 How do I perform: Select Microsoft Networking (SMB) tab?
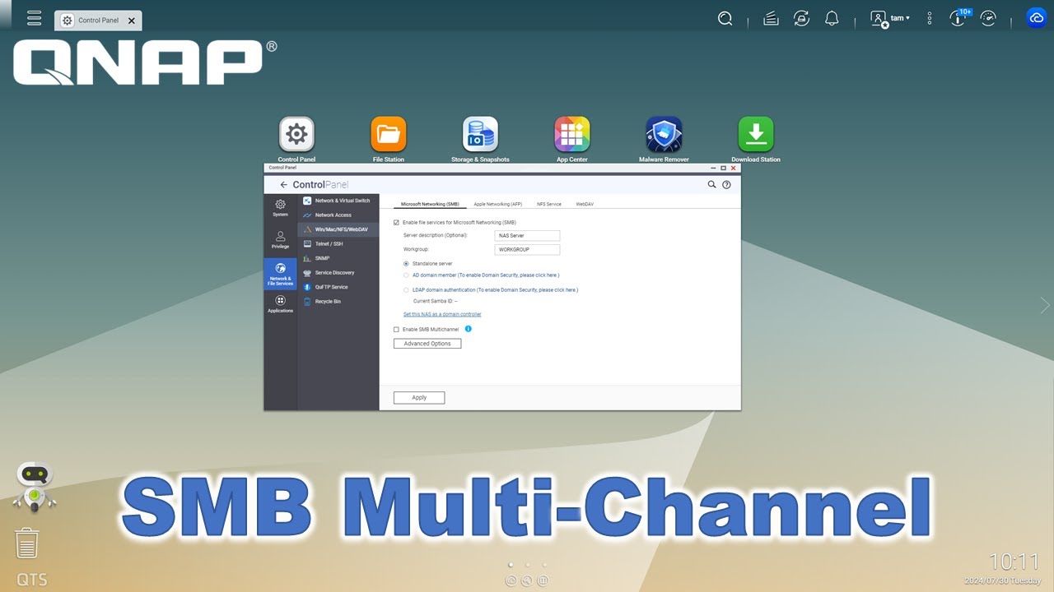[430, 204]
